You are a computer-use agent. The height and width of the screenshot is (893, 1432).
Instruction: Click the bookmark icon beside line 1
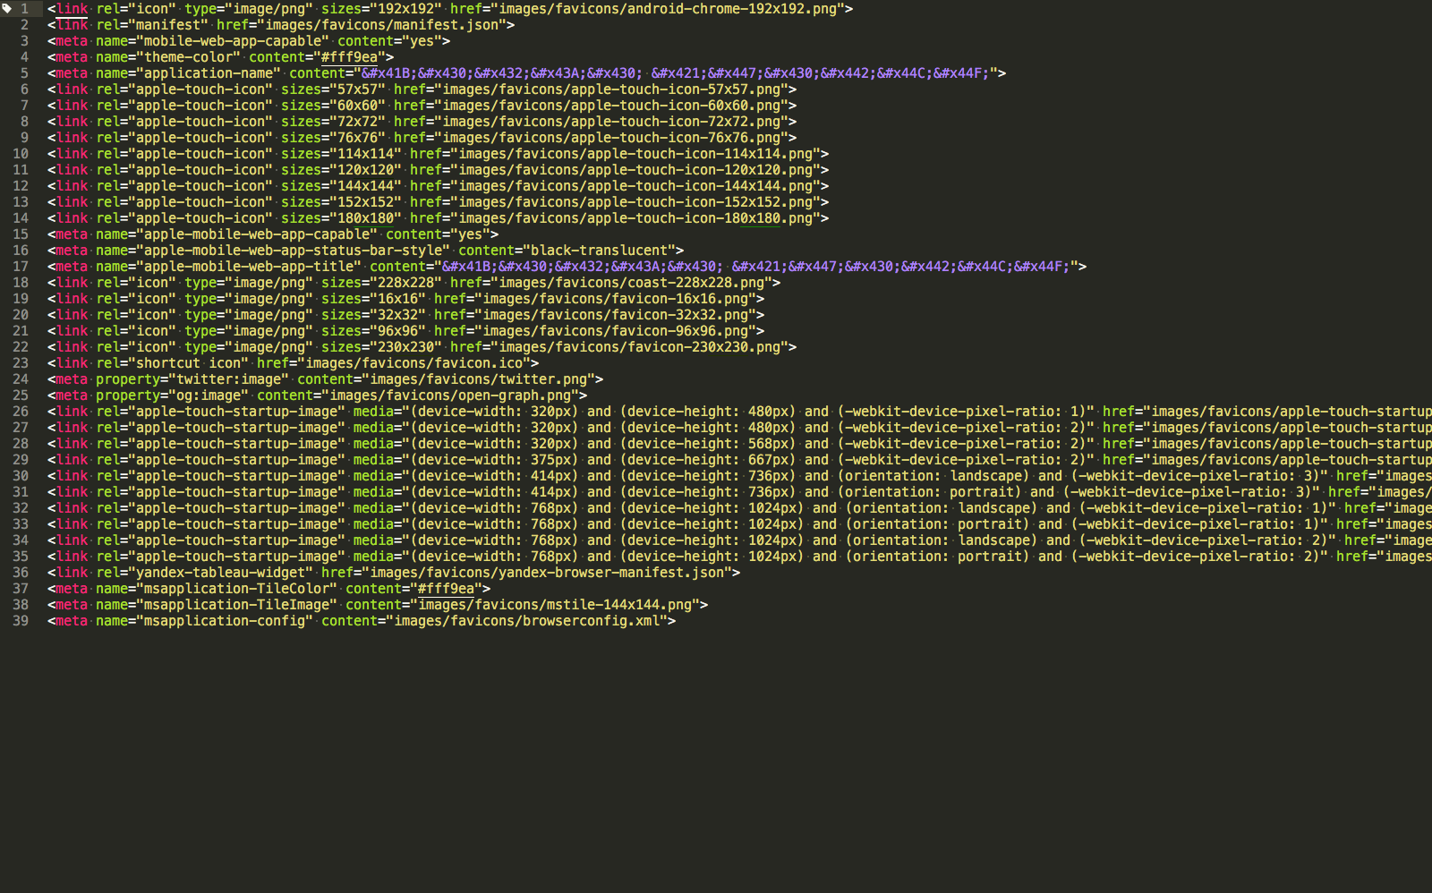click(x=6, y=9)
